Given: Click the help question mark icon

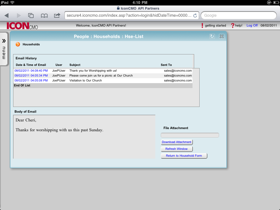Looking at the screenshot, I should tap(233, 25).
